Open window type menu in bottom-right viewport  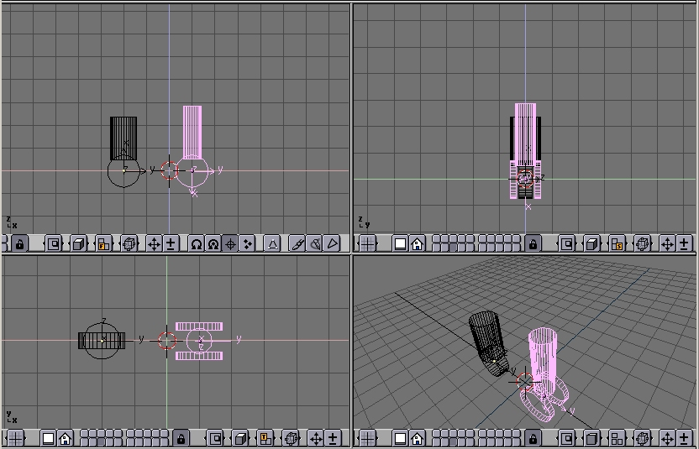(x=367, y=438)
